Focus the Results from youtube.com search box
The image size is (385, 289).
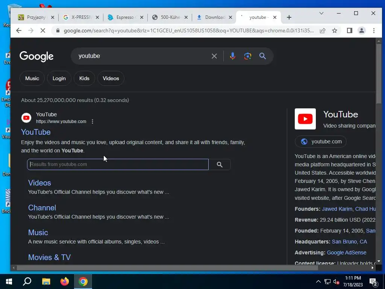pos(118,164)
